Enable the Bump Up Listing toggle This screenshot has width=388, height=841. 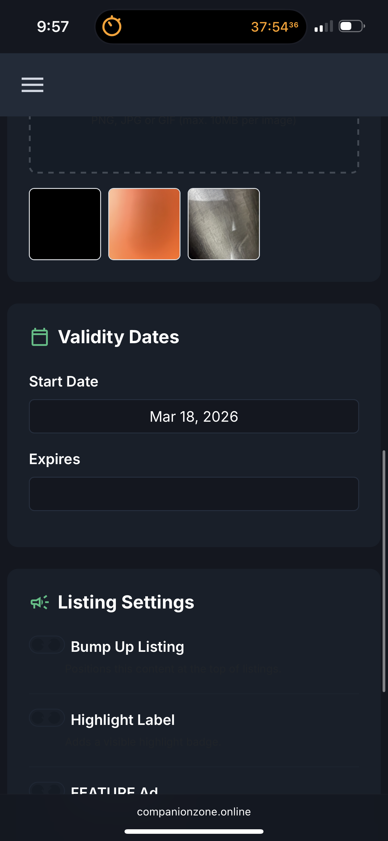(x=47, y=645)
